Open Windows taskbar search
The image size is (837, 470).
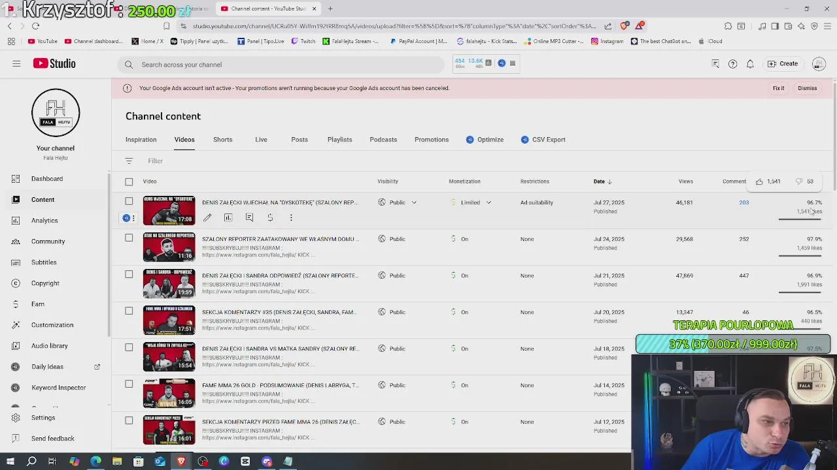tap(31, 462)
